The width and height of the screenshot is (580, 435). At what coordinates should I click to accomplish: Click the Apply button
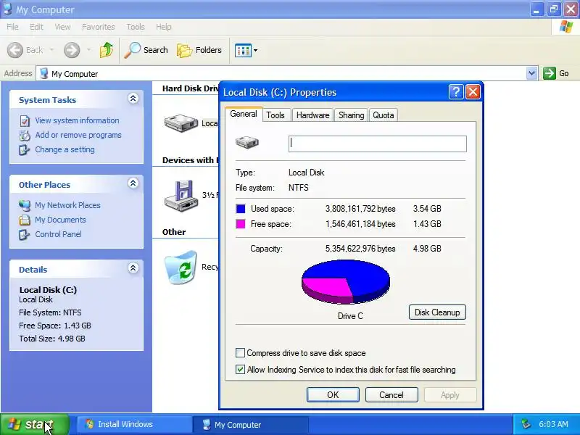(x=449, y=394)
